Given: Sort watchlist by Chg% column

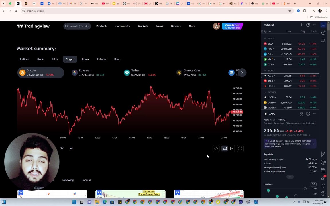Looking at the screenshot, I should point(313,31).
